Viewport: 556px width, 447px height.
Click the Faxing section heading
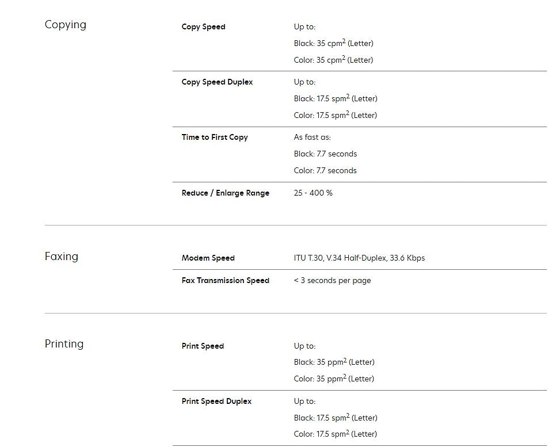62,257
